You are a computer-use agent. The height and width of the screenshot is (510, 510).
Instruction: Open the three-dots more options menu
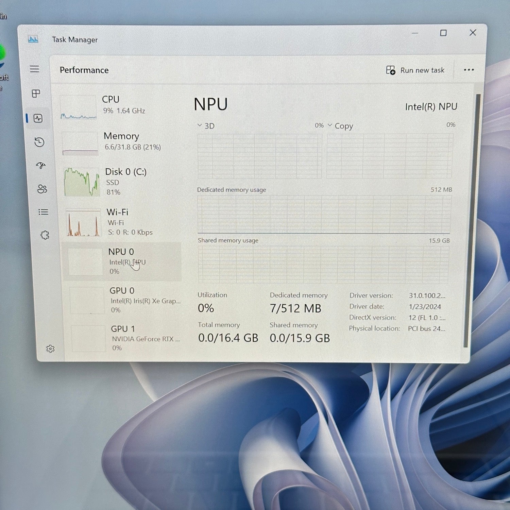(x=469, y=70)
